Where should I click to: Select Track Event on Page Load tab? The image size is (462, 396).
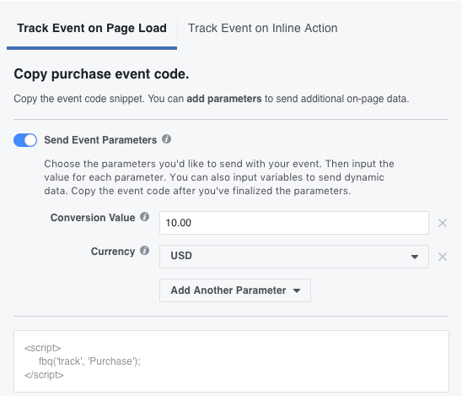click(x=92, y=29)
